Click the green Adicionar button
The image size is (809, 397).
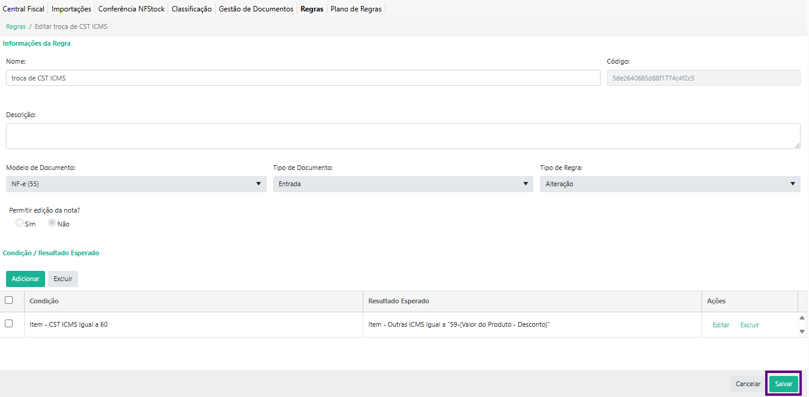tap(25, 279)
